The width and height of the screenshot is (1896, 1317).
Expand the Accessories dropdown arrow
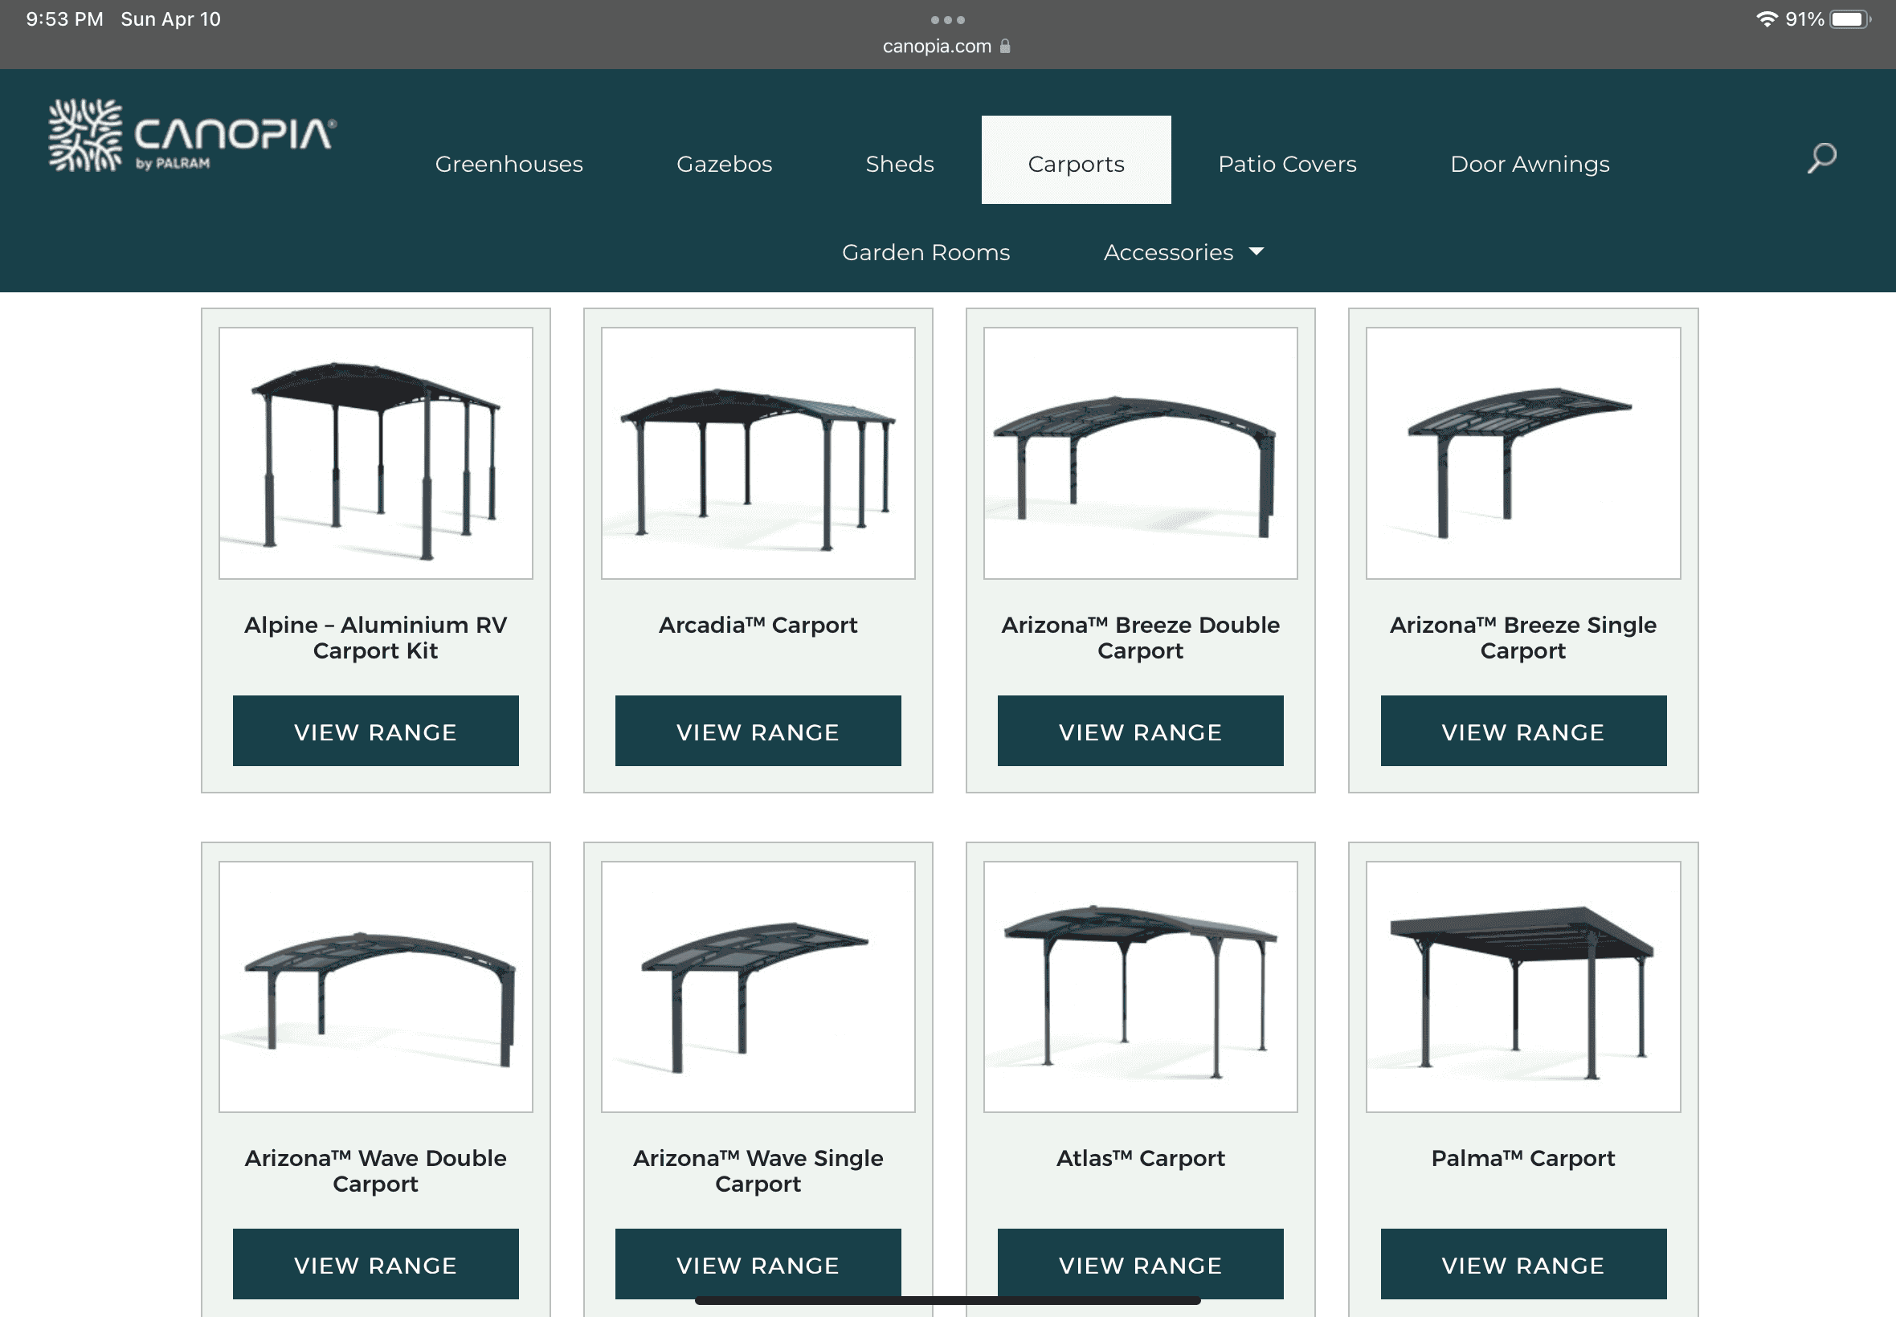[x=1257, y=251]
